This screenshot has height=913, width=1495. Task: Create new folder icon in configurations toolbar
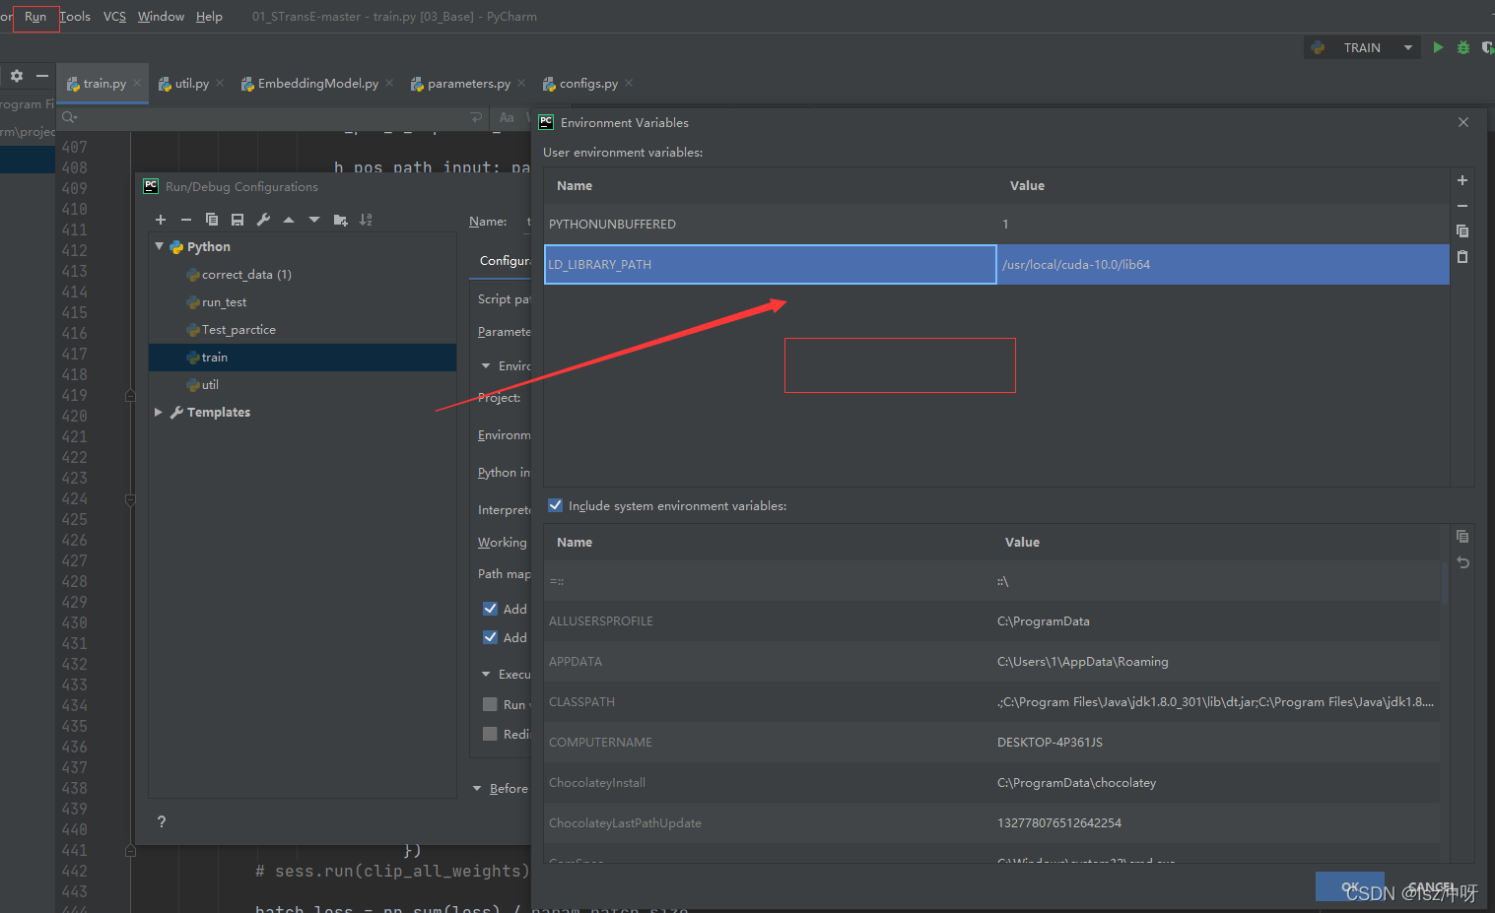click(340, 220)
